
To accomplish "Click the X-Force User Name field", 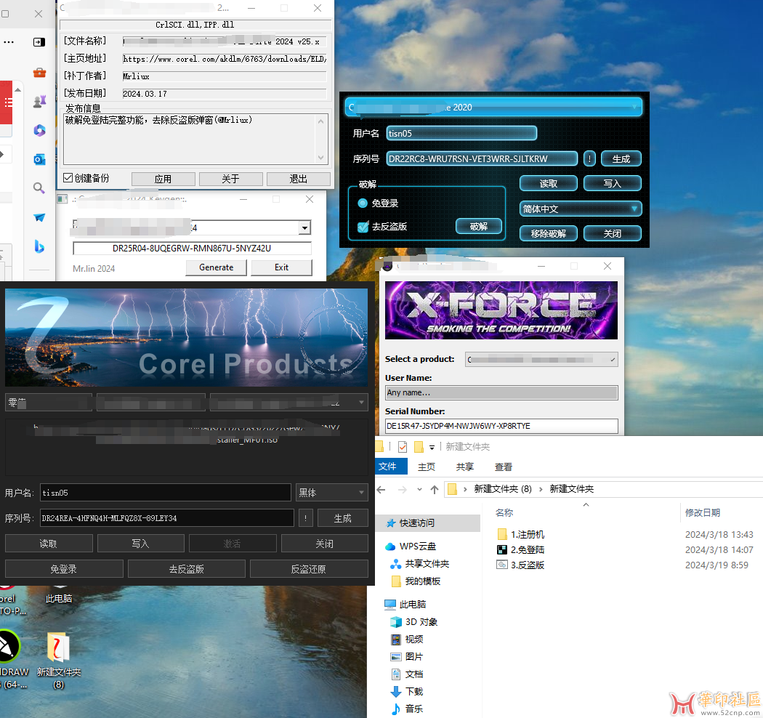I will [x=501, y=392].
